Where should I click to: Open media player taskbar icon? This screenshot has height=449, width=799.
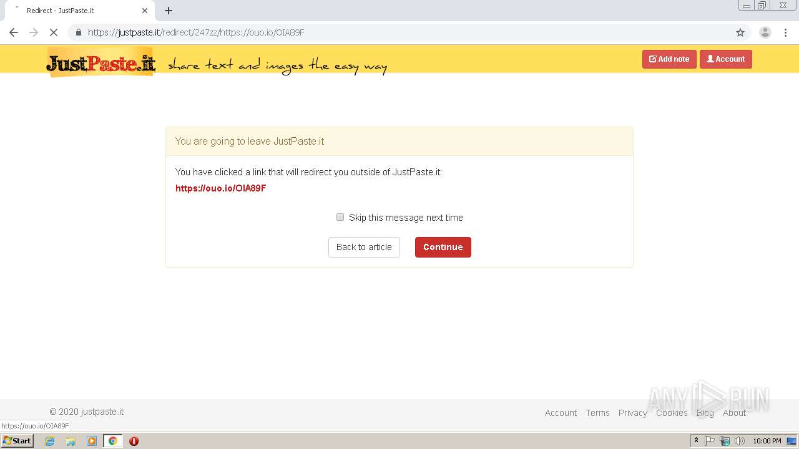click(x=92, y=441)
